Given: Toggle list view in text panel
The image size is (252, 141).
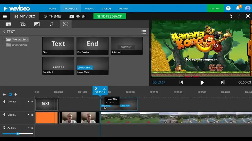Looking at the screenshot, I should [x=144, y=32].
